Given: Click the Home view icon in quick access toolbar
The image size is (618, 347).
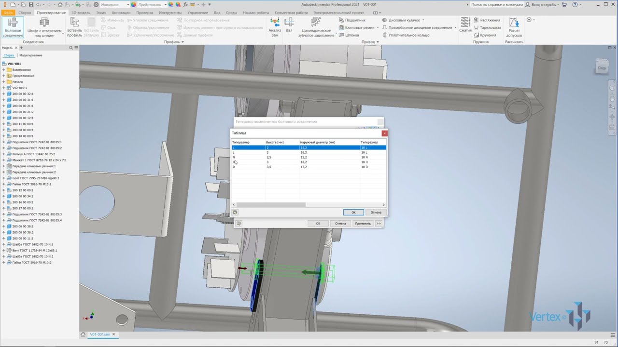Looking at the screenshot, I should click(60, 4).
